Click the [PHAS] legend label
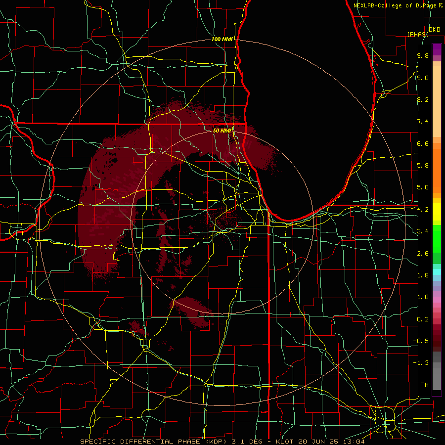Viewport: 445px width, 445px height. [x=418, y=34]
